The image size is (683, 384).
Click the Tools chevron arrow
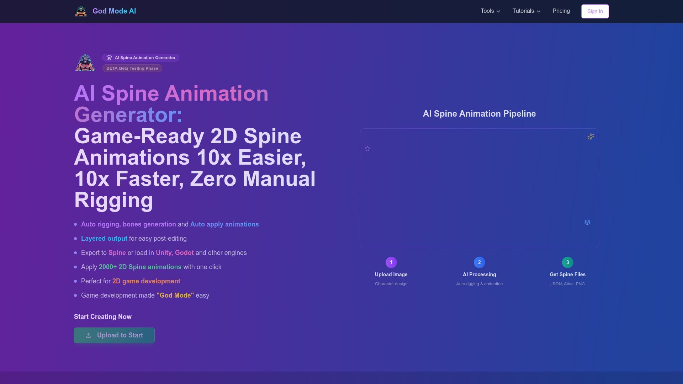(498, 11)
